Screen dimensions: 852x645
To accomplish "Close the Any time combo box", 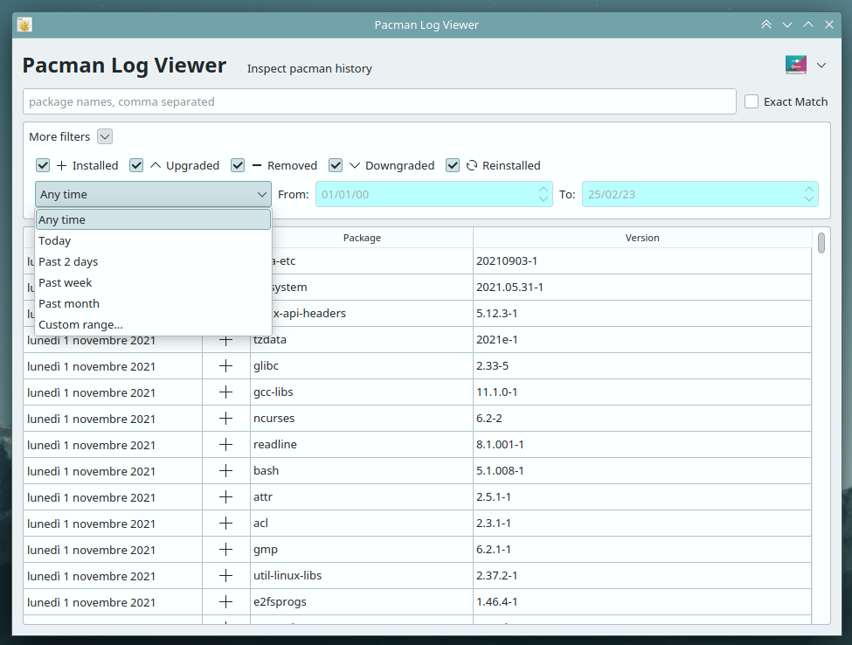I will point(153,194).
